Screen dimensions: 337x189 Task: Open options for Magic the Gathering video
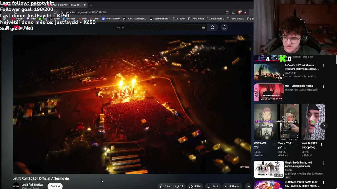click(323, 163)
